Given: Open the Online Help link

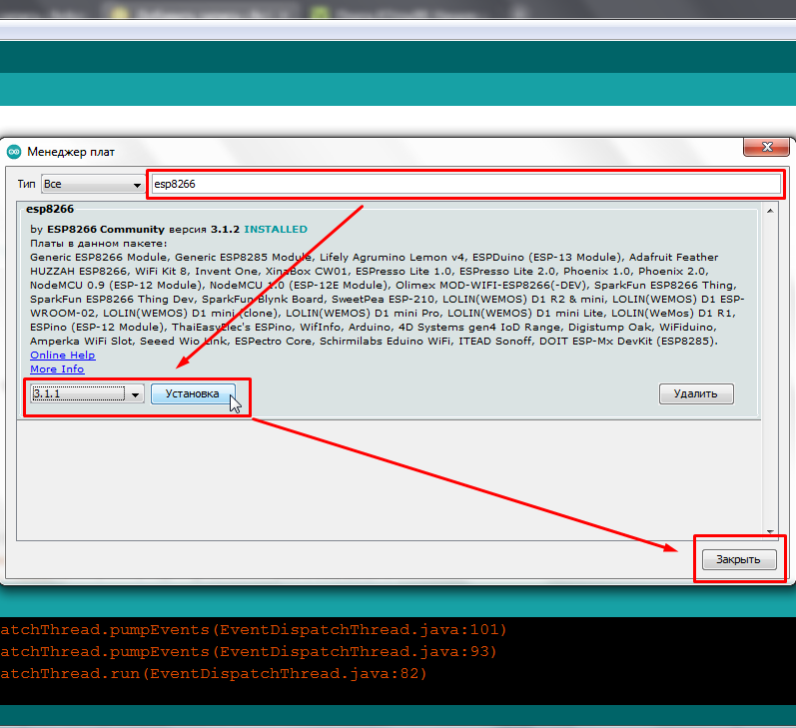Looking at the screenshot, I should click(63, 355).
